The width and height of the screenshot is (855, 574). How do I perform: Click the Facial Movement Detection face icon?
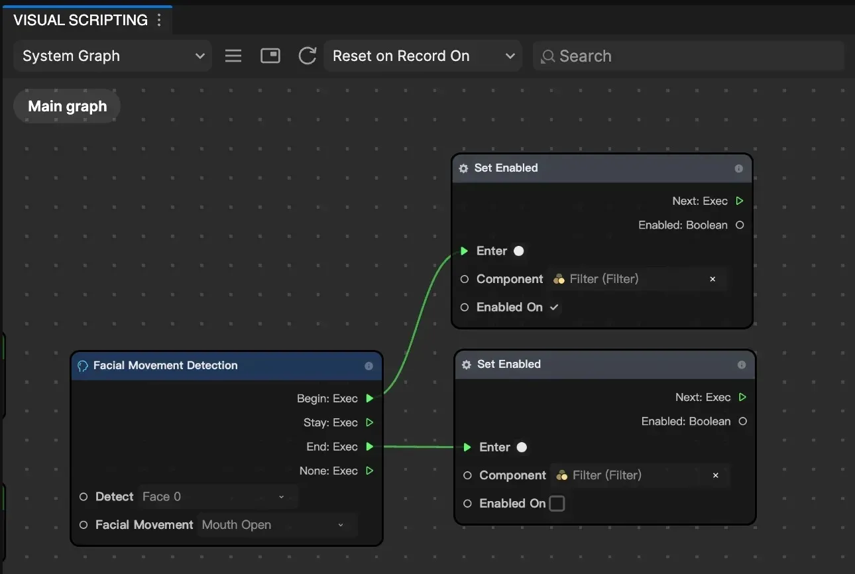(x=83, y=366)
